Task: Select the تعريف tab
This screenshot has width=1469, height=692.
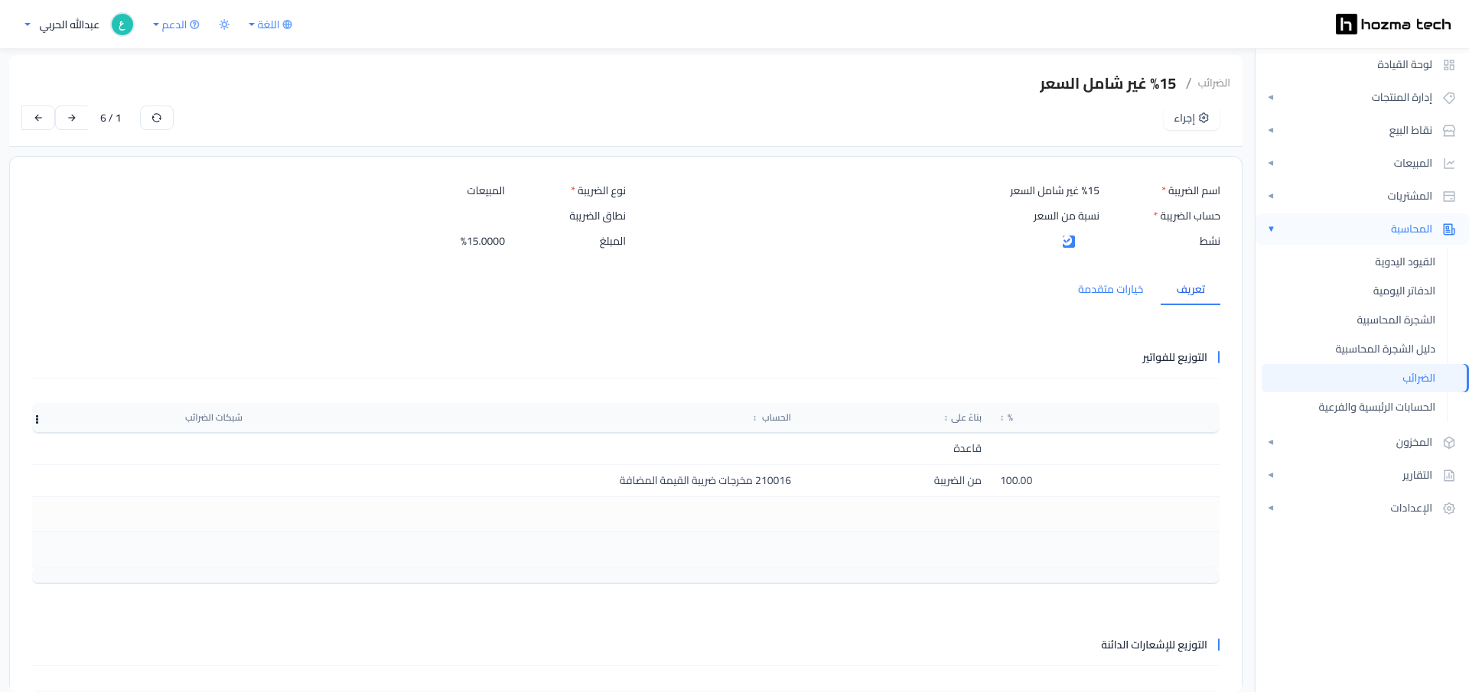Action: [1191, 289]
